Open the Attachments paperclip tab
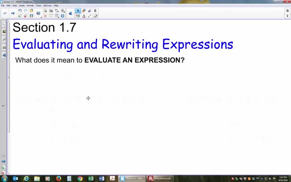 click(4, 39)
